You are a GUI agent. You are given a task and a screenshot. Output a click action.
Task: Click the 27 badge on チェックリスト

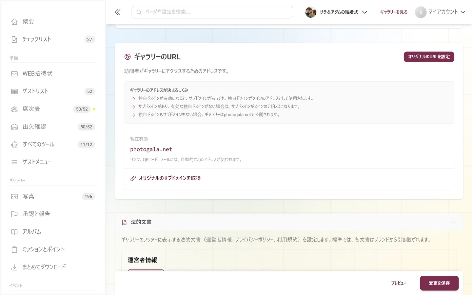(90, 39)
